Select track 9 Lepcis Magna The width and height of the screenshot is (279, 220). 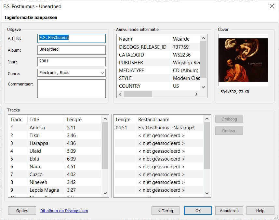click(x=55, y=190)
